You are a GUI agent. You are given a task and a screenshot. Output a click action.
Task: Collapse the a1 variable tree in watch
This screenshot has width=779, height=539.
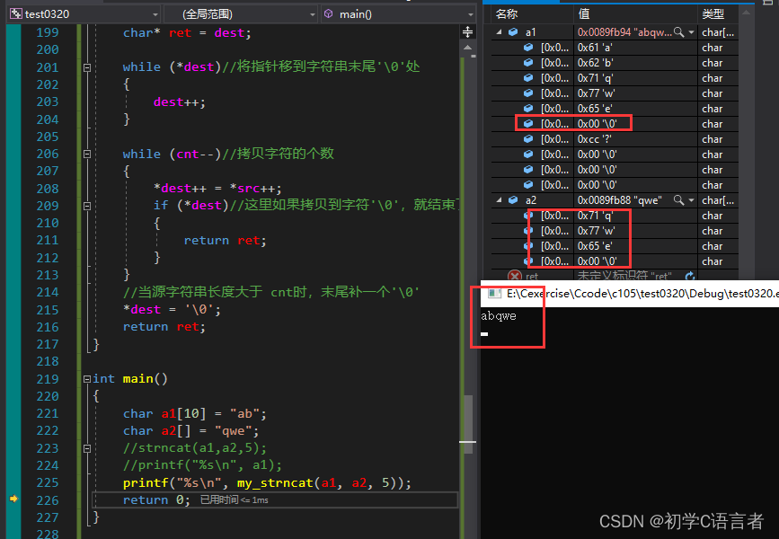coord(500,31)
